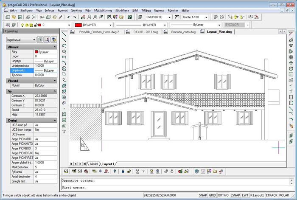
Task: Click the red color swatch in the color dropdown
Action: click(x=78, y=25)
